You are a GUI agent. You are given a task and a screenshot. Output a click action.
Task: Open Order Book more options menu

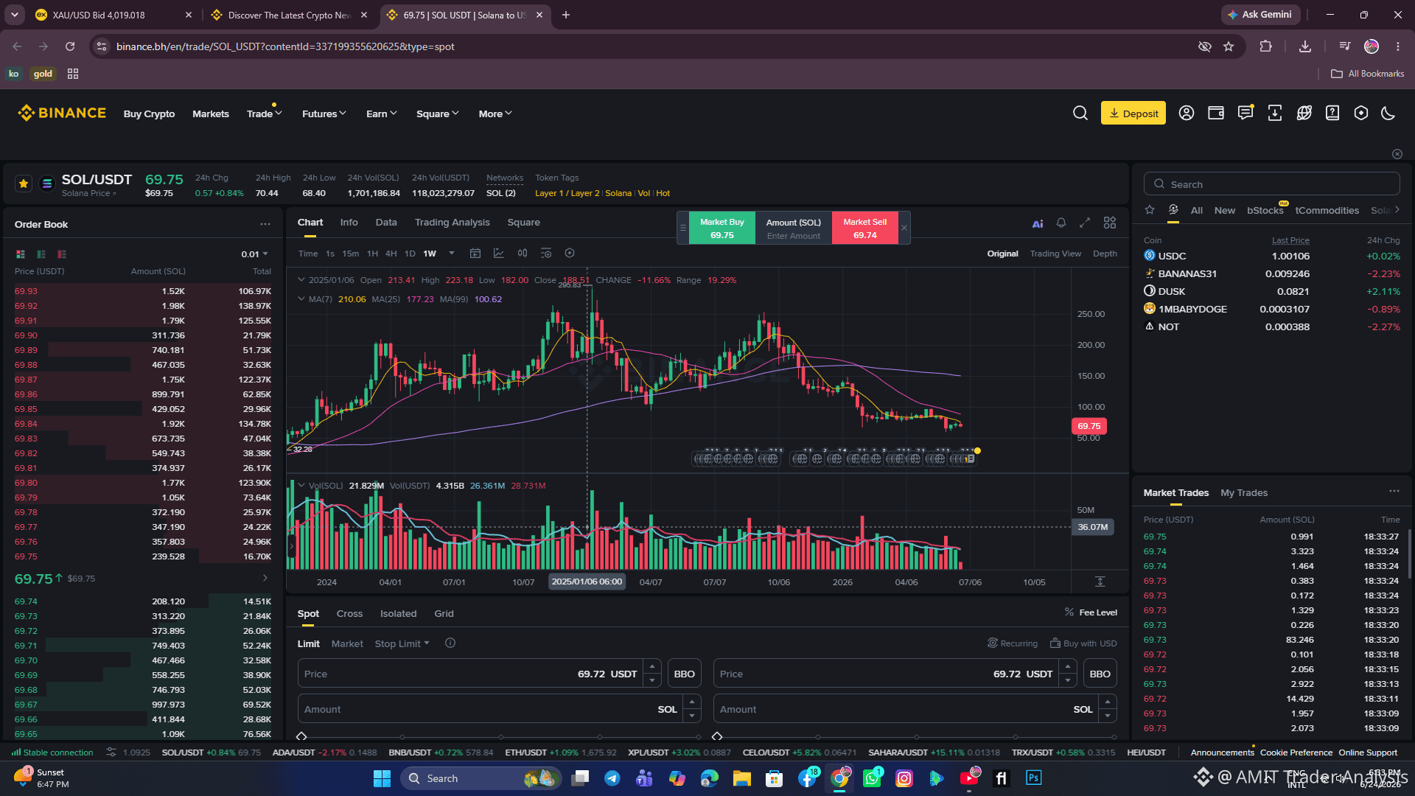tap(265, 224)
